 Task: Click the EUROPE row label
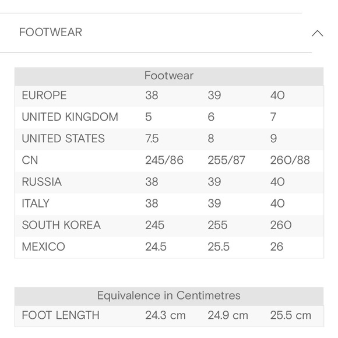pos(44,95)
